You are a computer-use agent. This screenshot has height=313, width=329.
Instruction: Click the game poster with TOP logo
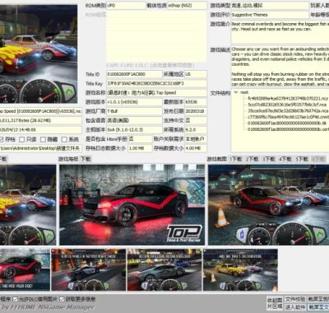coord(132,205)
